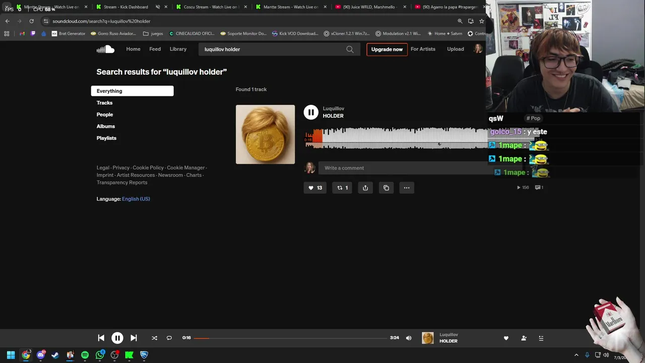
Task: Open the More options menu for HOLDER
Action: pos(407,188)
